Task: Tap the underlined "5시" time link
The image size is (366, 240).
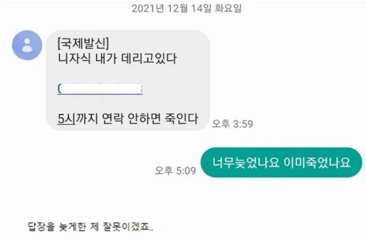Action: tap(67, 119)
